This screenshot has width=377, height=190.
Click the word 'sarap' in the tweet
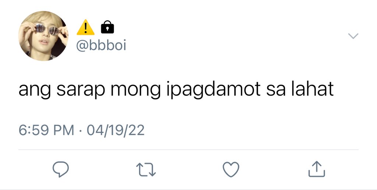[x=81, y=90]
